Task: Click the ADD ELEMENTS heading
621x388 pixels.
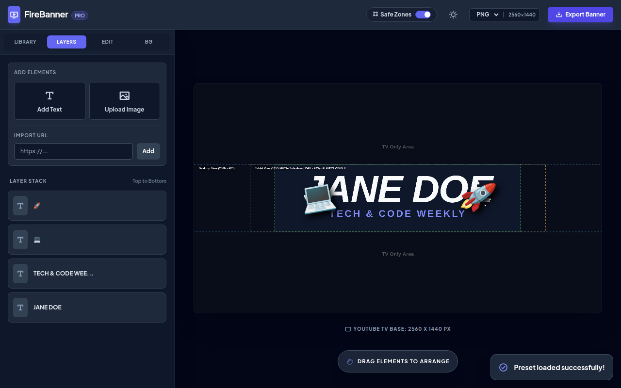Action: tap(35, 72)
